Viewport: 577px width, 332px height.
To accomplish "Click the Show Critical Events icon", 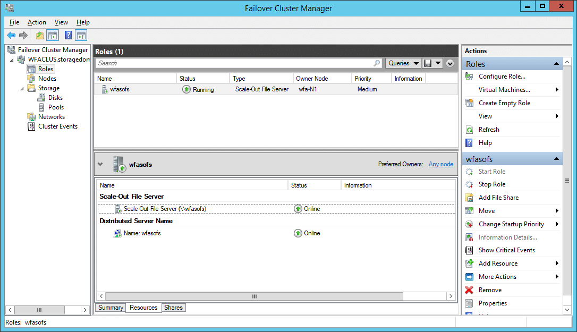I will [469, 250].
